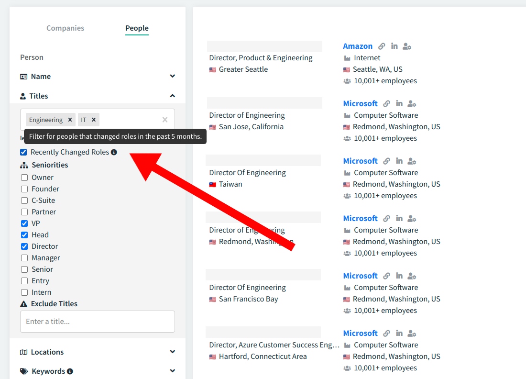This screenshot has height=379, width=526.
Task: Click 'Director, Product & Engineering' title text
Action: click(261, 58)
